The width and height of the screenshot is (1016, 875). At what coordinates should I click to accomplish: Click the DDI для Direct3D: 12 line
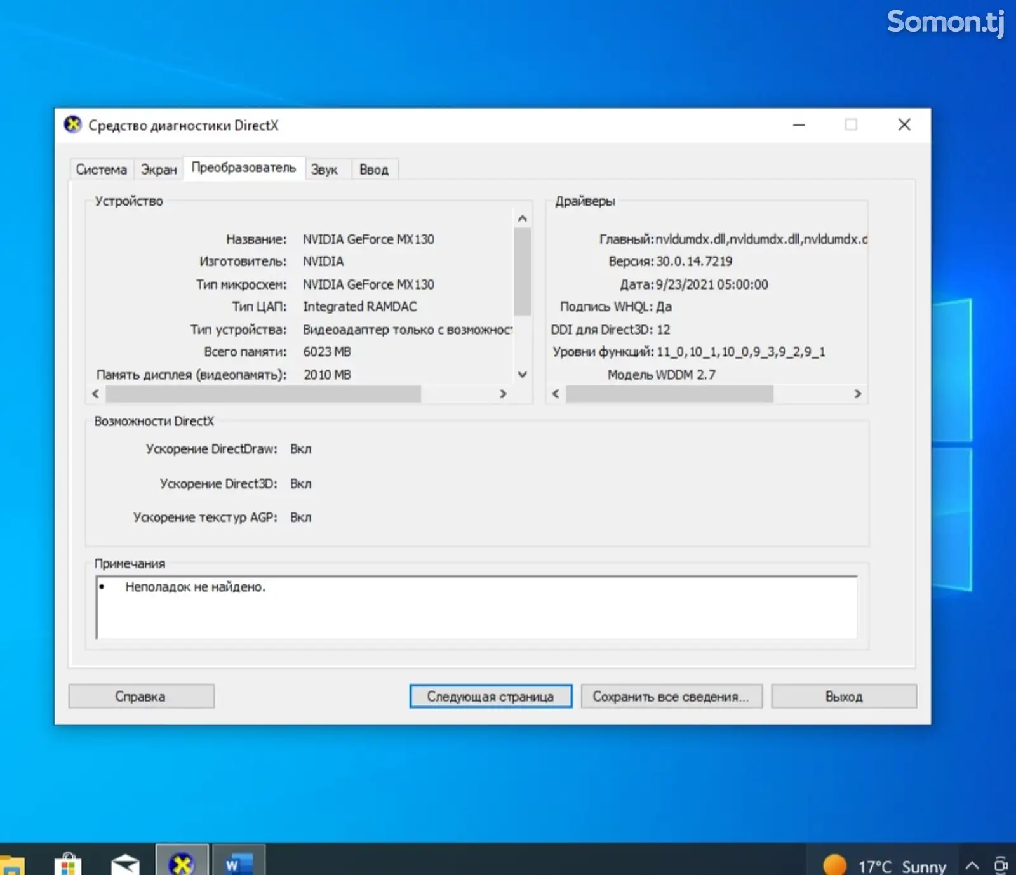(610, 330)
